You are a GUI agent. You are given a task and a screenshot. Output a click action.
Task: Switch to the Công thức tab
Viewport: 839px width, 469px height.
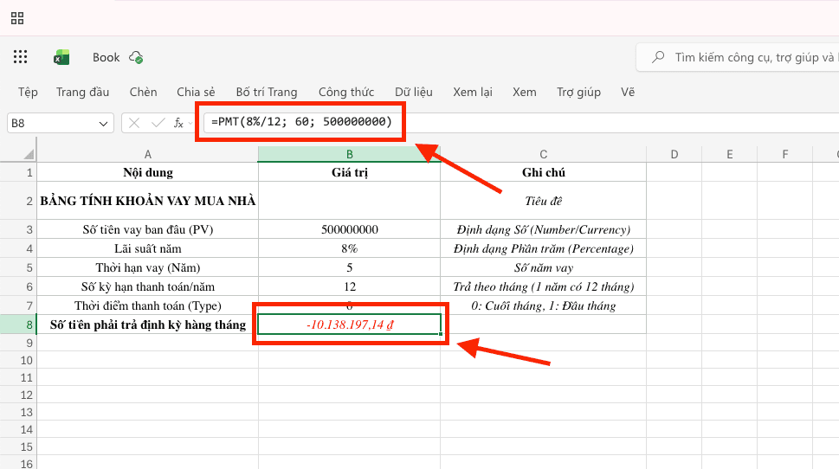pos(346,92)
